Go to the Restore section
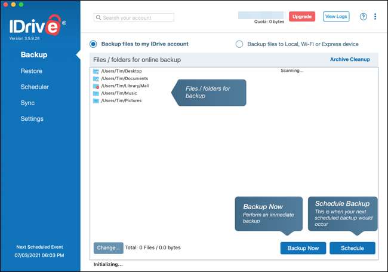This screenshot has width=388, height=272. (32, 71)
